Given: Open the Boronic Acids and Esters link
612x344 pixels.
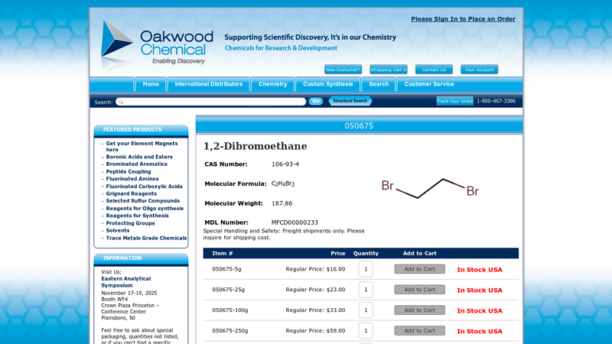Looking at the screenshot, I should click(x=139, y=157).
